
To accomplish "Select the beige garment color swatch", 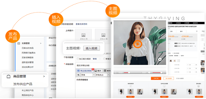I will (x=174, y=61).
